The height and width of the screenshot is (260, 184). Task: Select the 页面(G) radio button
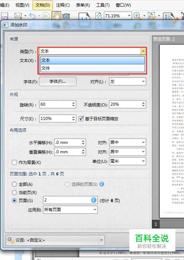coord(15,201)
